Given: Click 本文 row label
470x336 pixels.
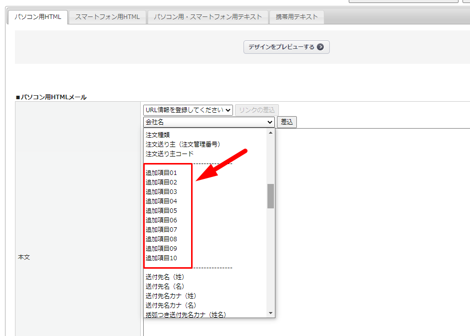Looking at the screenshot, I should tap(24, 257).
